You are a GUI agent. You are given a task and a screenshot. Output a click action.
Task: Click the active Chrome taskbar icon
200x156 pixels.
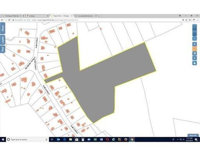point(132,139)
